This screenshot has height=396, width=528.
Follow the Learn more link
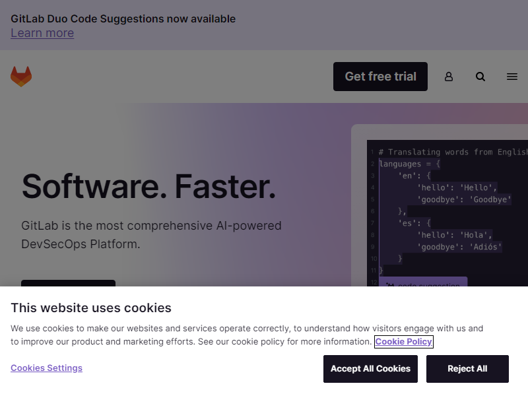(42, 33)
